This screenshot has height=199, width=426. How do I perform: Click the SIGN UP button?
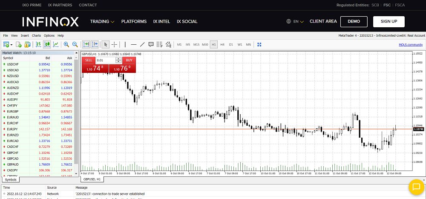point(389,21)
